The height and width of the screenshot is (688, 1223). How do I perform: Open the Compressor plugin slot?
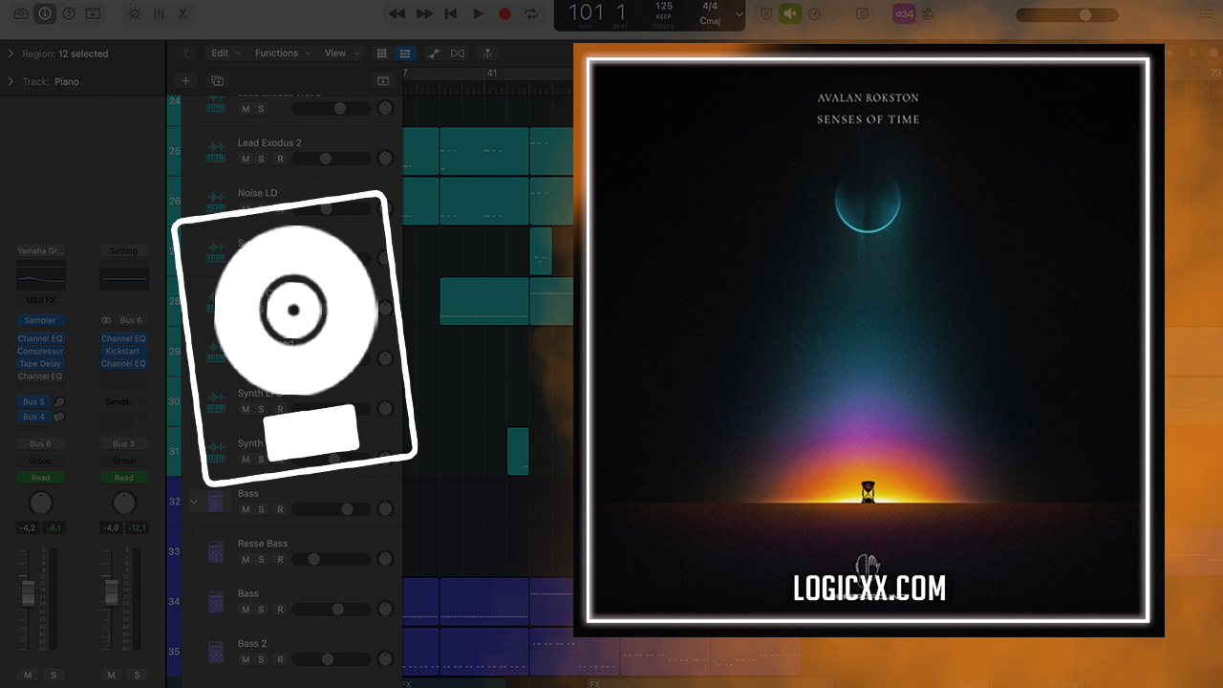[40, 352]
